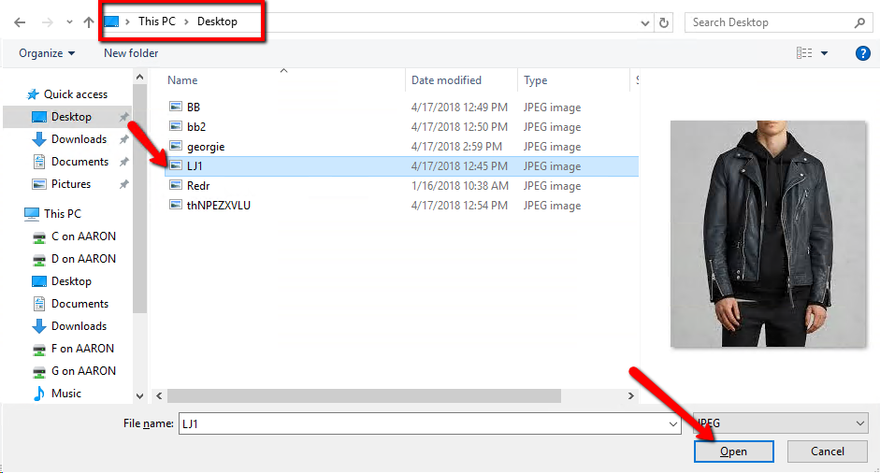880x473 pixels.
Task: Open Quick access in navigation pane
Action: pyautogui.click(x=75, y=94)
